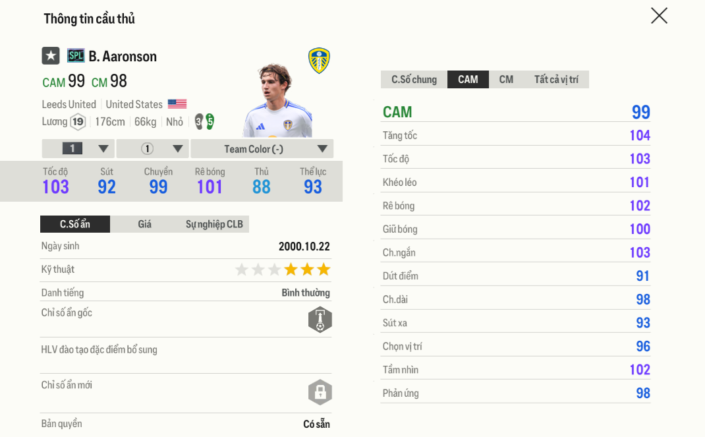Click the salary 19 hexagon badge

(78, 122)
